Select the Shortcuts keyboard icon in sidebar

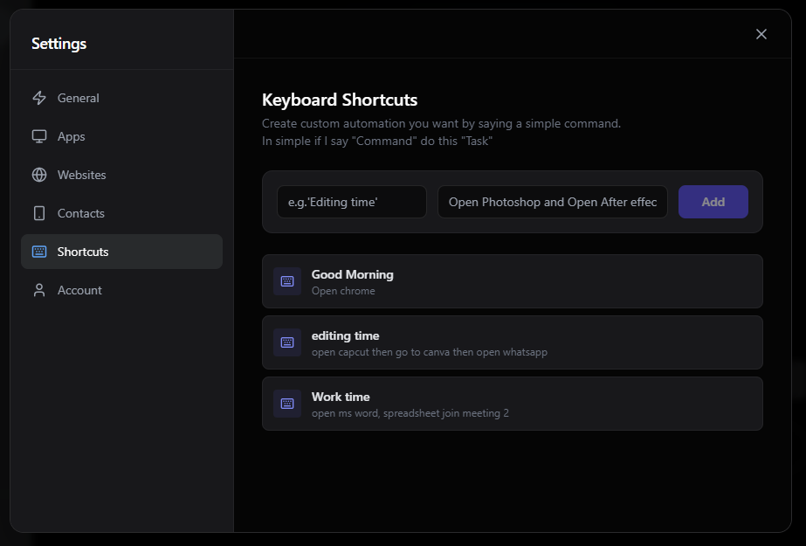coord(39,252)
